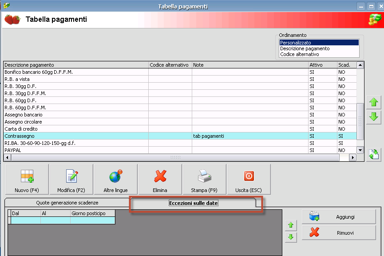
Task: Click Stampa (F9) printer button
Action: tap(205, 180)
